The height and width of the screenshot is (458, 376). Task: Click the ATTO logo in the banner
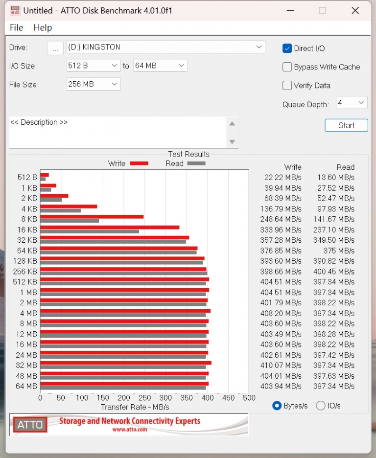[x=30, y=425]
